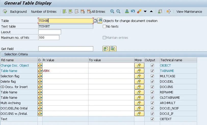
Task: Click the second green list selection icon
Action: coord(71,11)
